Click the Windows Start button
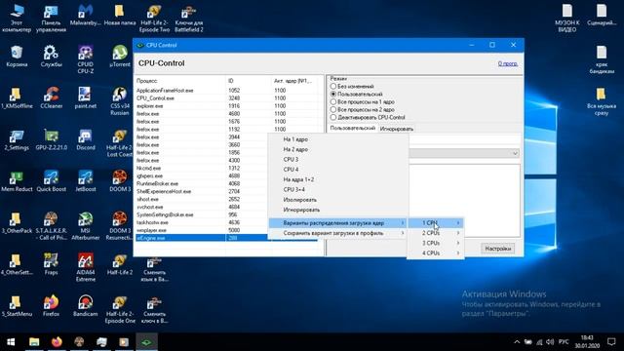The image size is (624, 351). point(11,342)
